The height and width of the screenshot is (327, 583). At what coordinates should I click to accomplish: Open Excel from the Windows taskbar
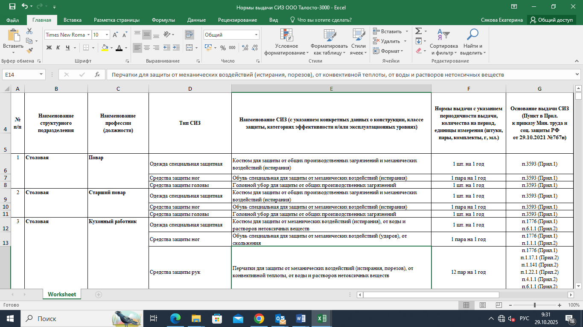click(x=322, y=318)
